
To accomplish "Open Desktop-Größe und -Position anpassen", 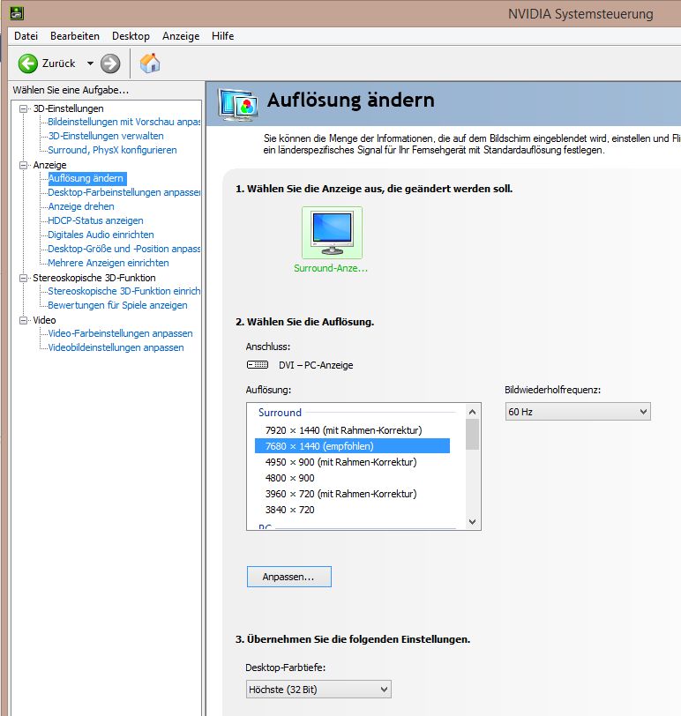I will [123, 249].
